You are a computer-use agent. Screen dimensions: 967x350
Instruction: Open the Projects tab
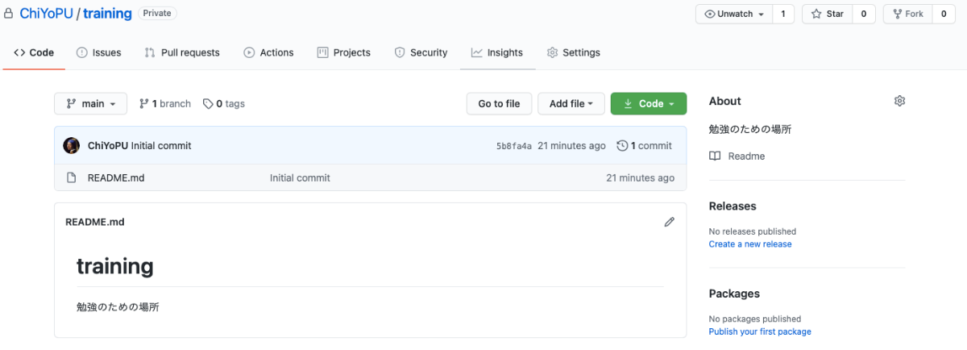[344, 52]
